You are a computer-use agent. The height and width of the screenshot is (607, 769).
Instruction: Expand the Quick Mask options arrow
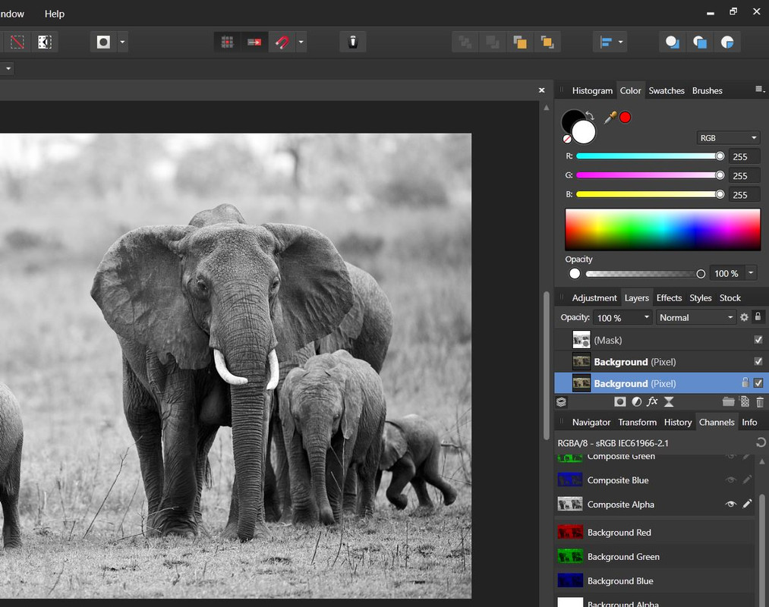[x=123, y=42]
